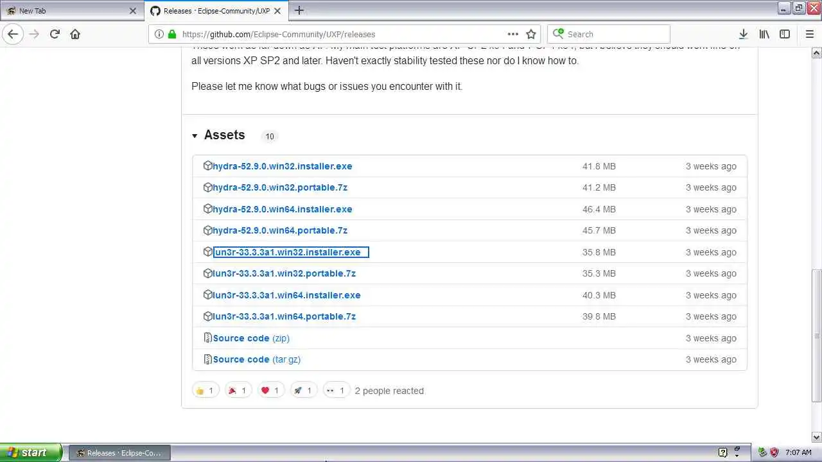Image resolution: width=822 pixels, height=462 pixels.
Task: Open page actions three-dot menu
Action: tap(512, 34)
